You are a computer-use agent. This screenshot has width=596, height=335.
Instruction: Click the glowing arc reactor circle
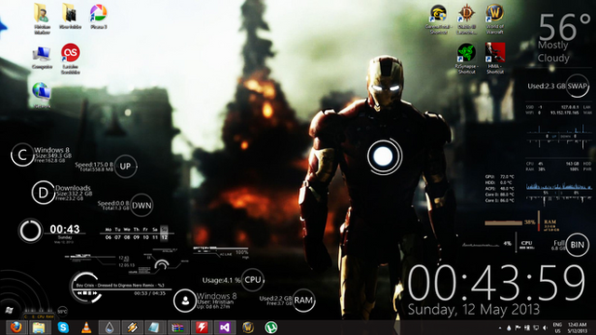(x=384, y=156)
